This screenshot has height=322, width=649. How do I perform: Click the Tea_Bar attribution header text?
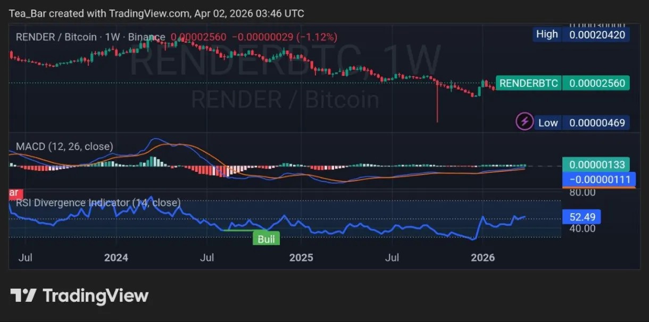coord(157,13)
